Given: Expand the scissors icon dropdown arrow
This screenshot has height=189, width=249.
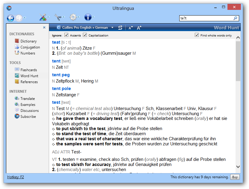Looking at the screenshot, I should [63, 17].
